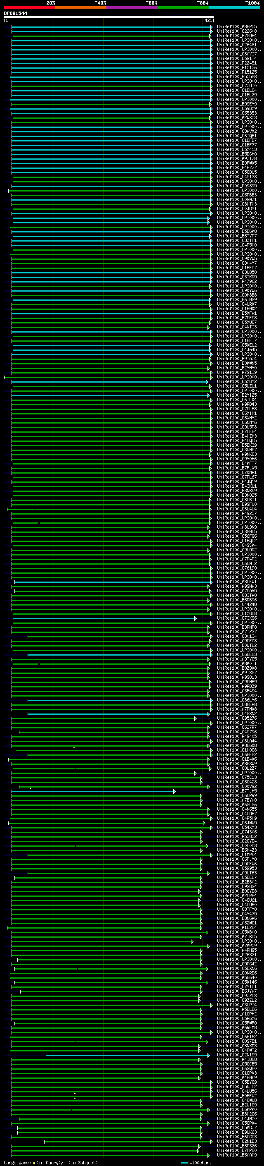Select hit UniRef100_Q2N159
The image size is (264, 1166).
click(236, 1055)
